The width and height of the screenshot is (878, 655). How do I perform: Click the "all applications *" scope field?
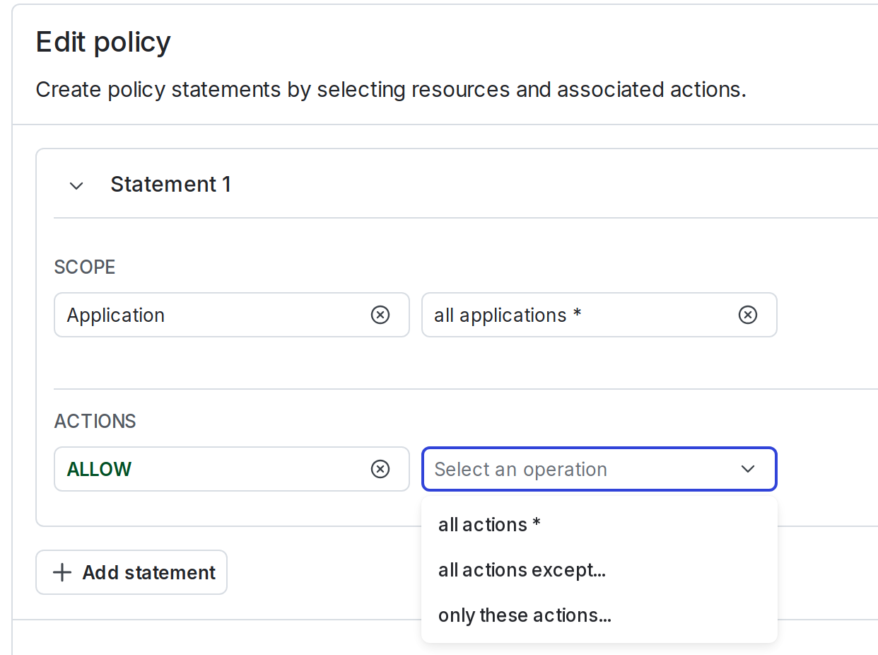point(566,314)
